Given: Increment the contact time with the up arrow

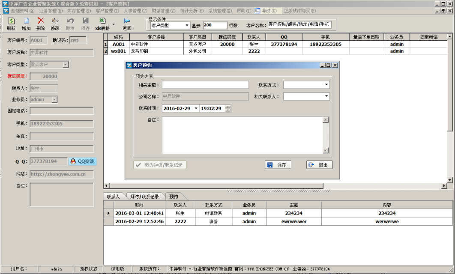Looking at the screenshot, I should 228,107.
